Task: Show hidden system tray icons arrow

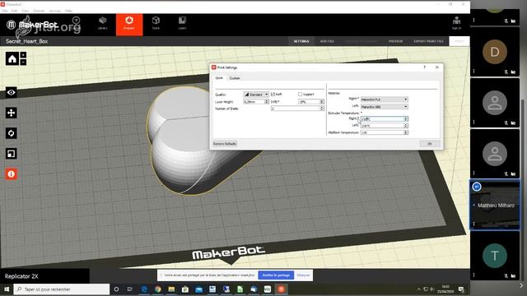Action: pyautogui.click(x=419, y=289)
